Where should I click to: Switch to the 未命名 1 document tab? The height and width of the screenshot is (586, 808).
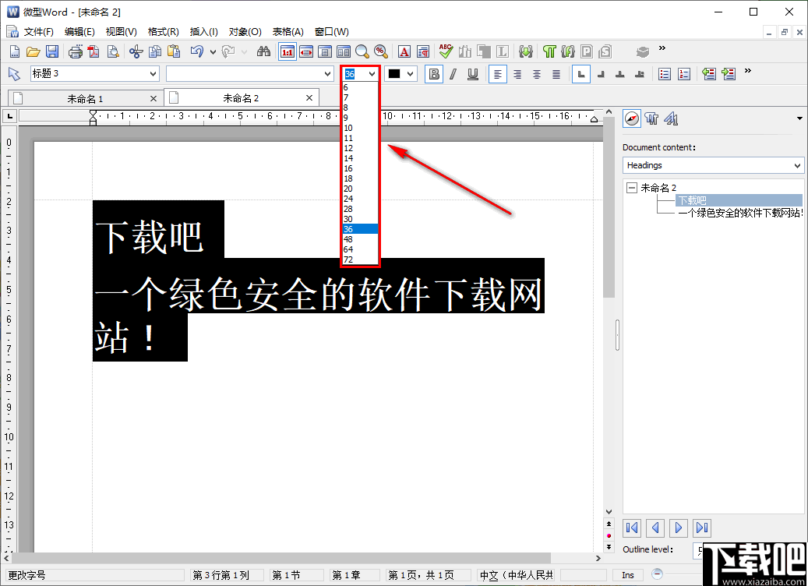tap(86, 99)
